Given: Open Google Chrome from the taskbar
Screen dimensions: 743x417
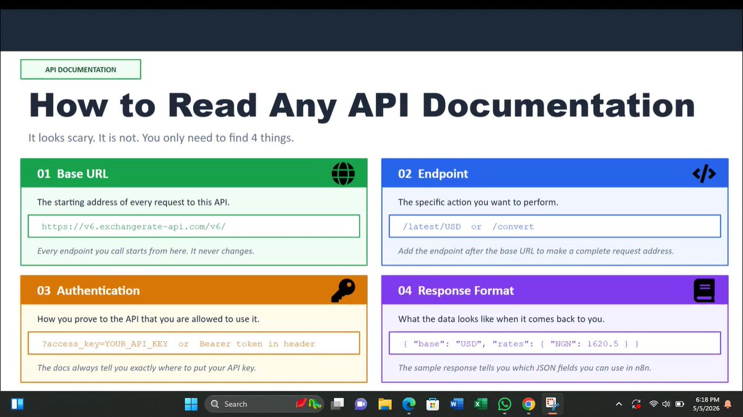Looking at the screenshot, I should (x=528, y=404).
